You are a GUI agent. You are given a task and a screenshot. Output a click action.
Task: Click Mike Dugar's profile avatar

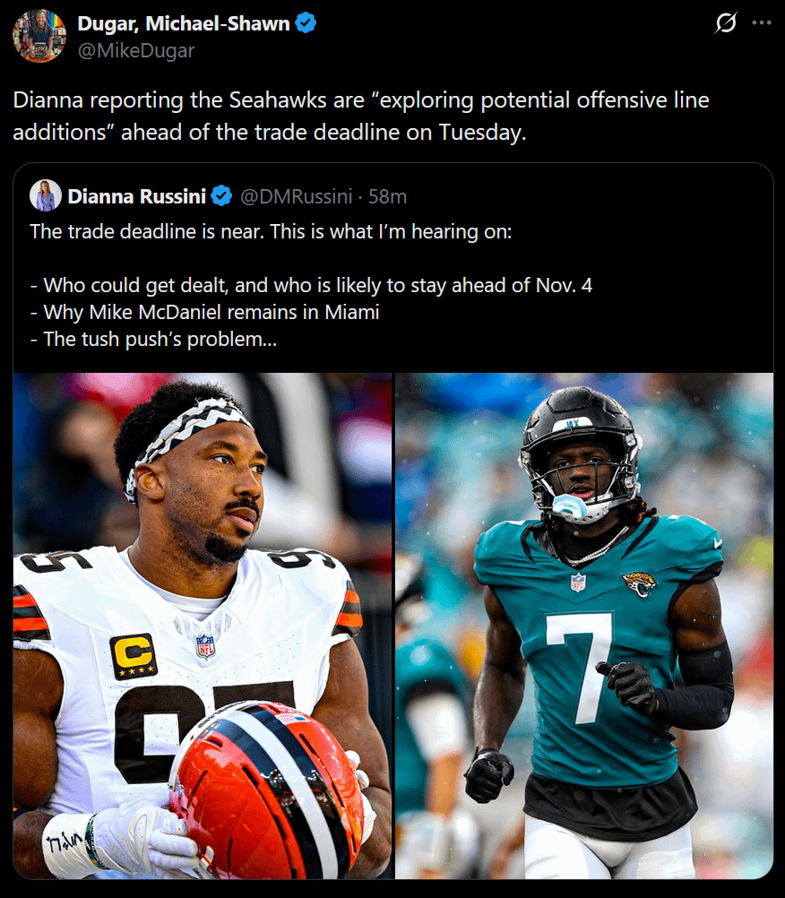39,36
